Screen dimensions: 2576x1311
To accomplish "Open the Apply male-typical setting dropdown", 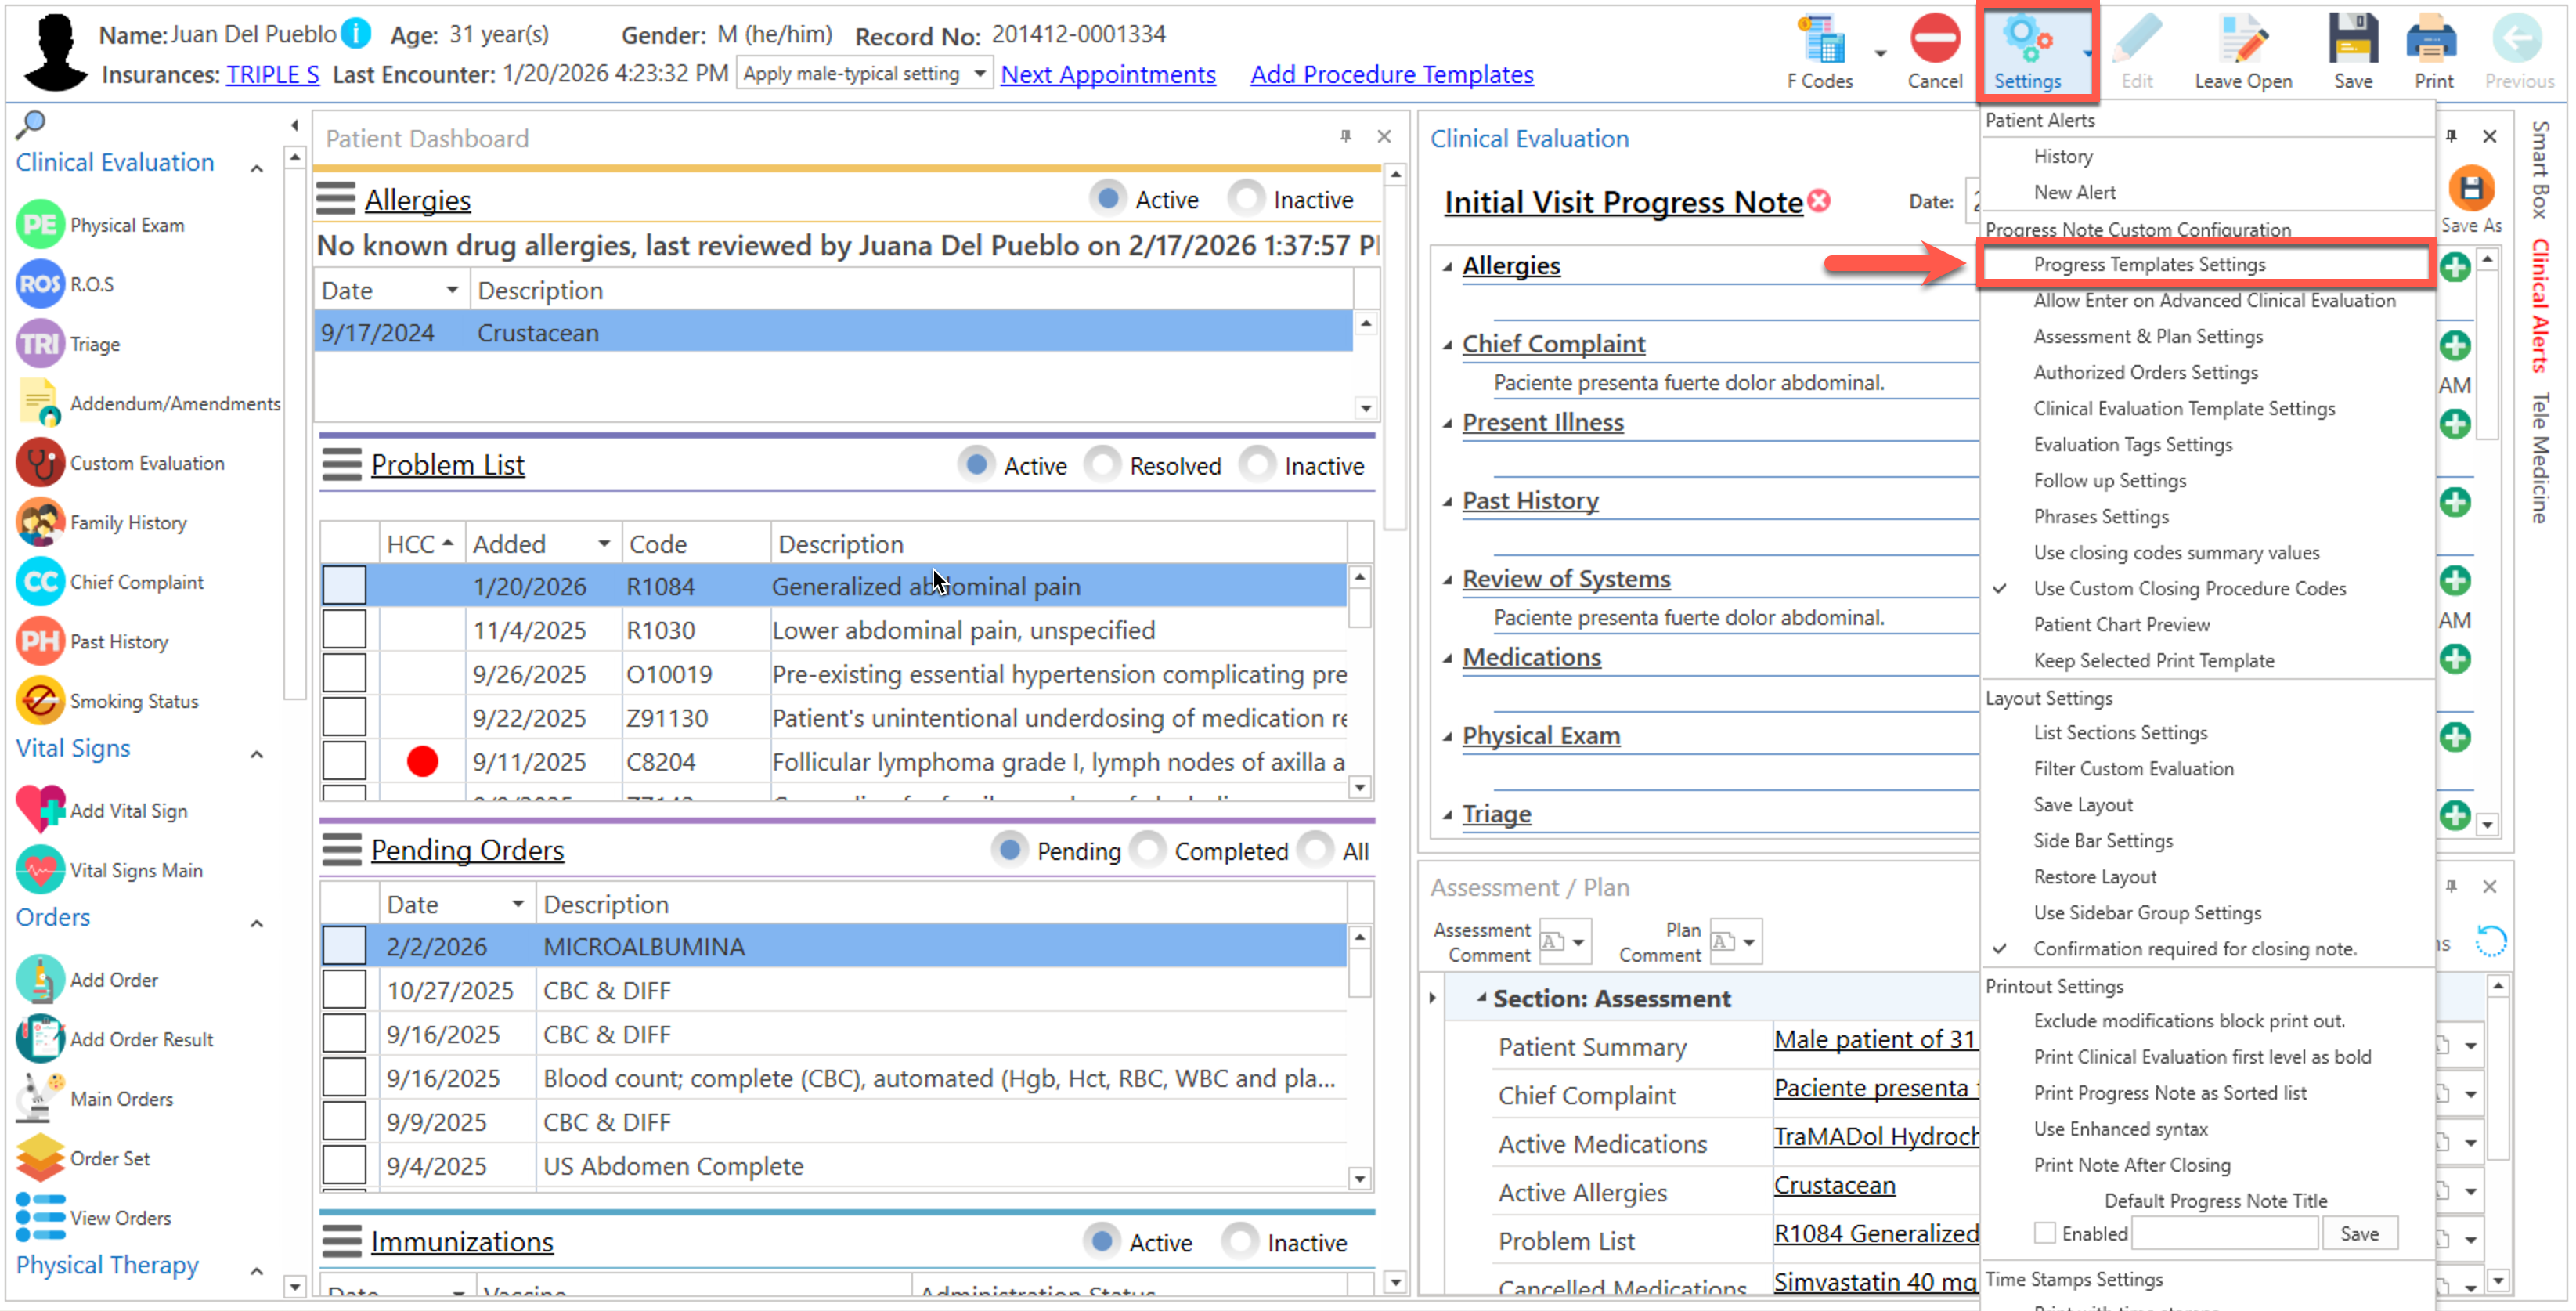I will (x=979, y=73).
